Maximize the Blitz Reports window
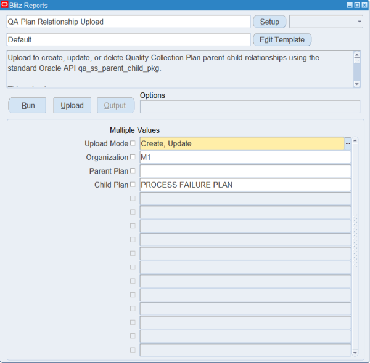This screenshot has height=363, width=370. click(357, 5)
